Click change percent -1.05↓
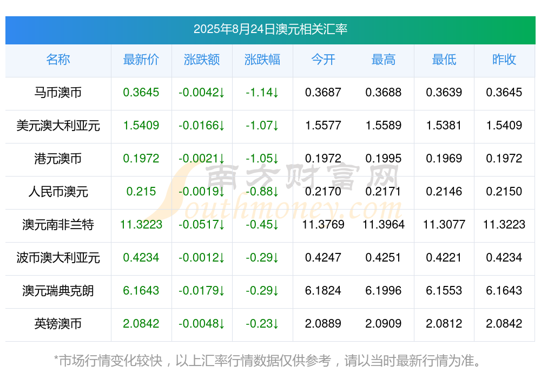This screenshot has height=378, width=541. click(x=262, y=159)
